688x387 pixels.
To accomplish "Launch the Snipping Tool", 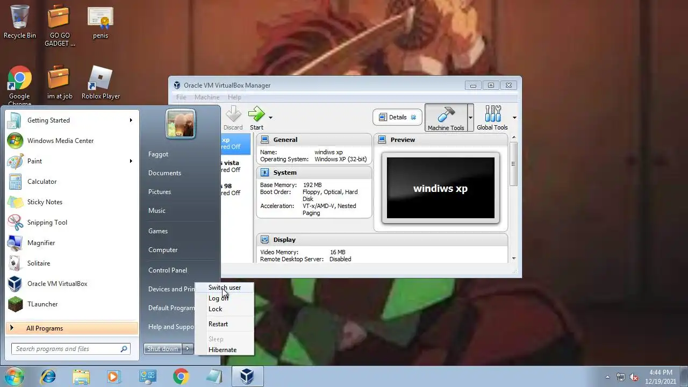I will coord(71,223).
